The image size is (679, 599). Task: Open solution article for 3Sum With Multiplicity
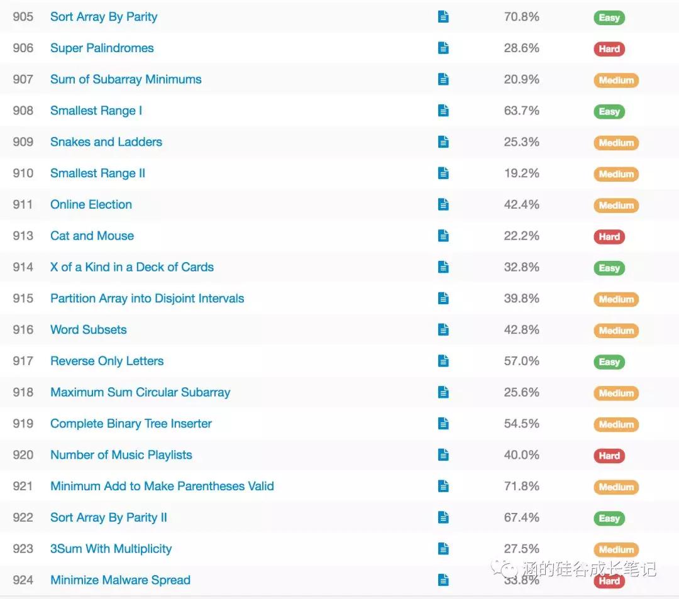click(443, 549)
